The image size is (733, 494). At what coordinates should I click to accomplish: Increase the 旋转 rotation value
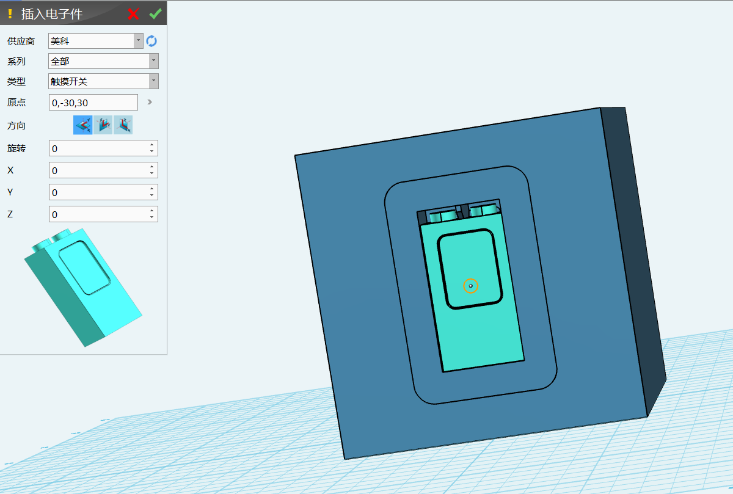pos(151,145)
